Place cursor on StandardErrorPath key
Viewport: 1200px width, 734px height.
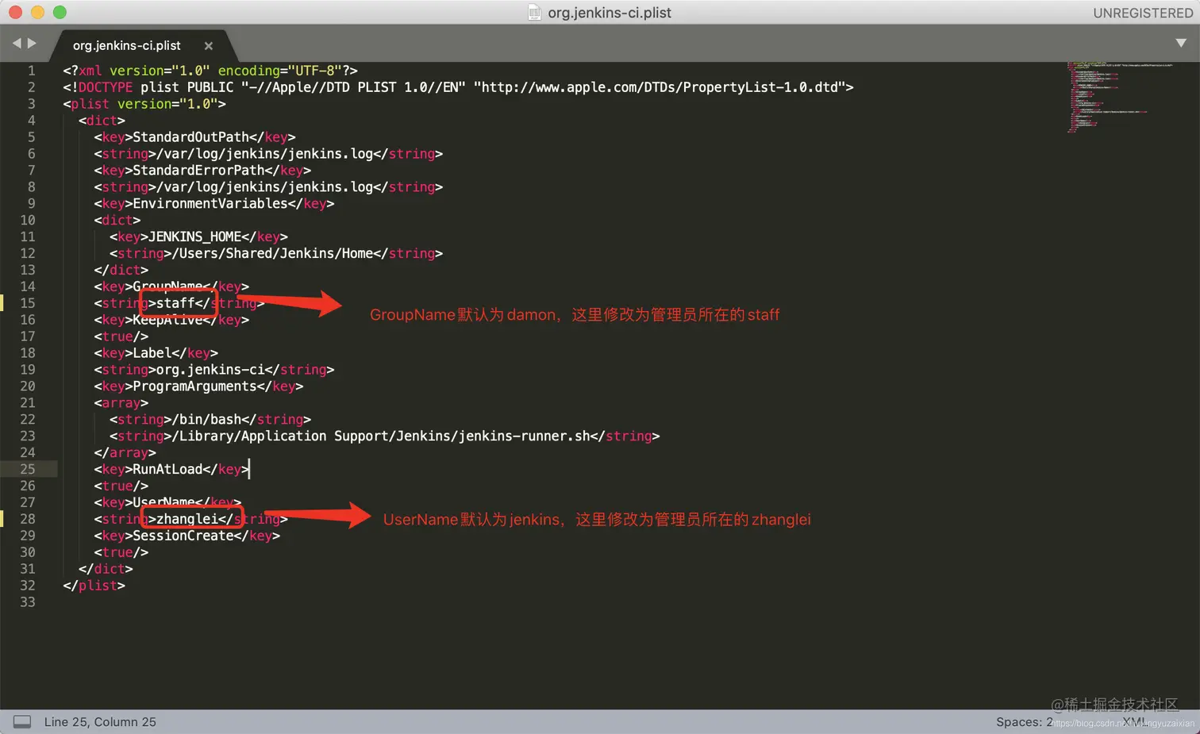point(198,170)
